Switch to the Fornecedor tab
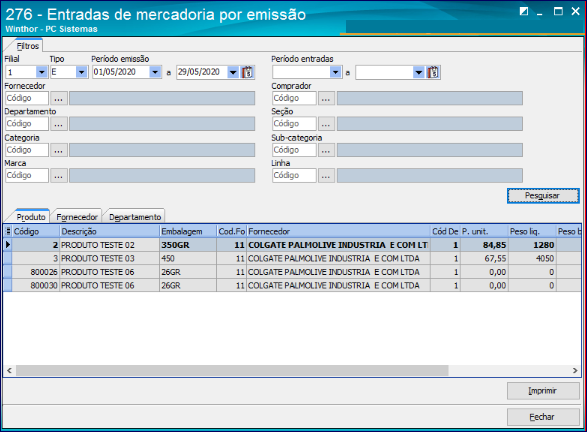Viewport: 587px width, 432px height. pyautogui.click(x=77, y=217)
